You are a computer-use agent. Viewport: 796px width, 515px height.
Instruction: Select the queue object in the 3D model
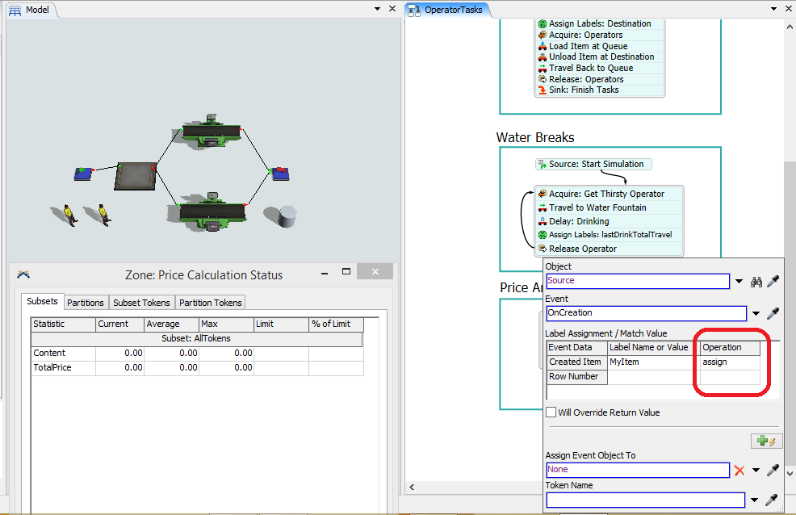(134, 175)
